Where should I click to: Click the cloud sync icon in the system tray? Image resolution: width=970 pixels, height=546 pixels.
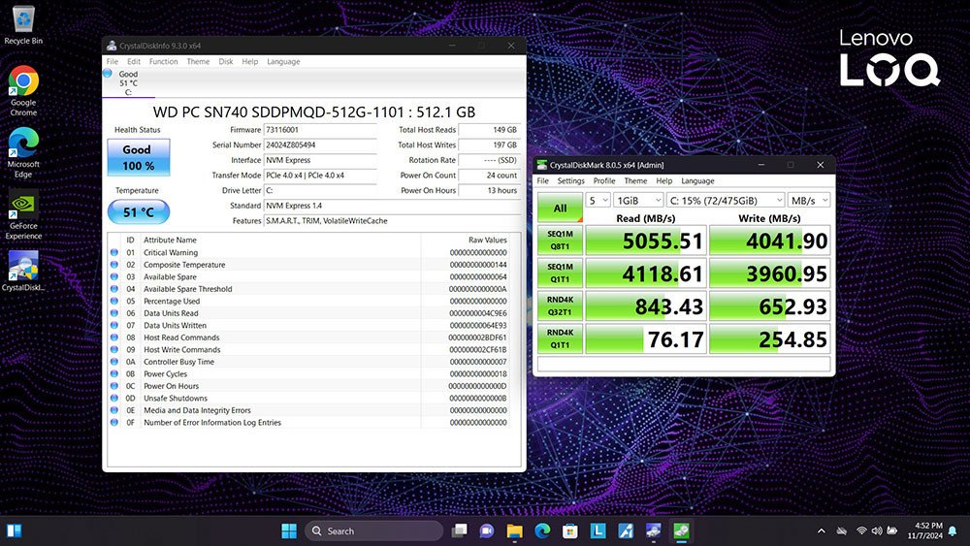(841, 530)
